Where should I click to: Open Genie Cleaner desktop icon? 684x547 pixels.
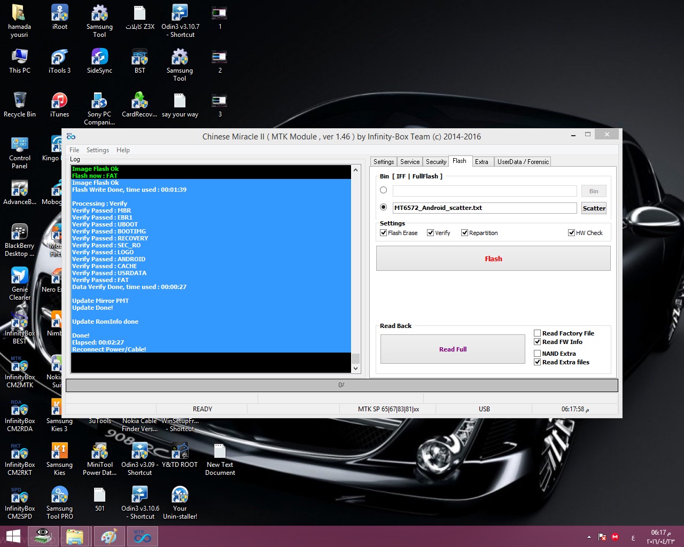click(19, 284)
